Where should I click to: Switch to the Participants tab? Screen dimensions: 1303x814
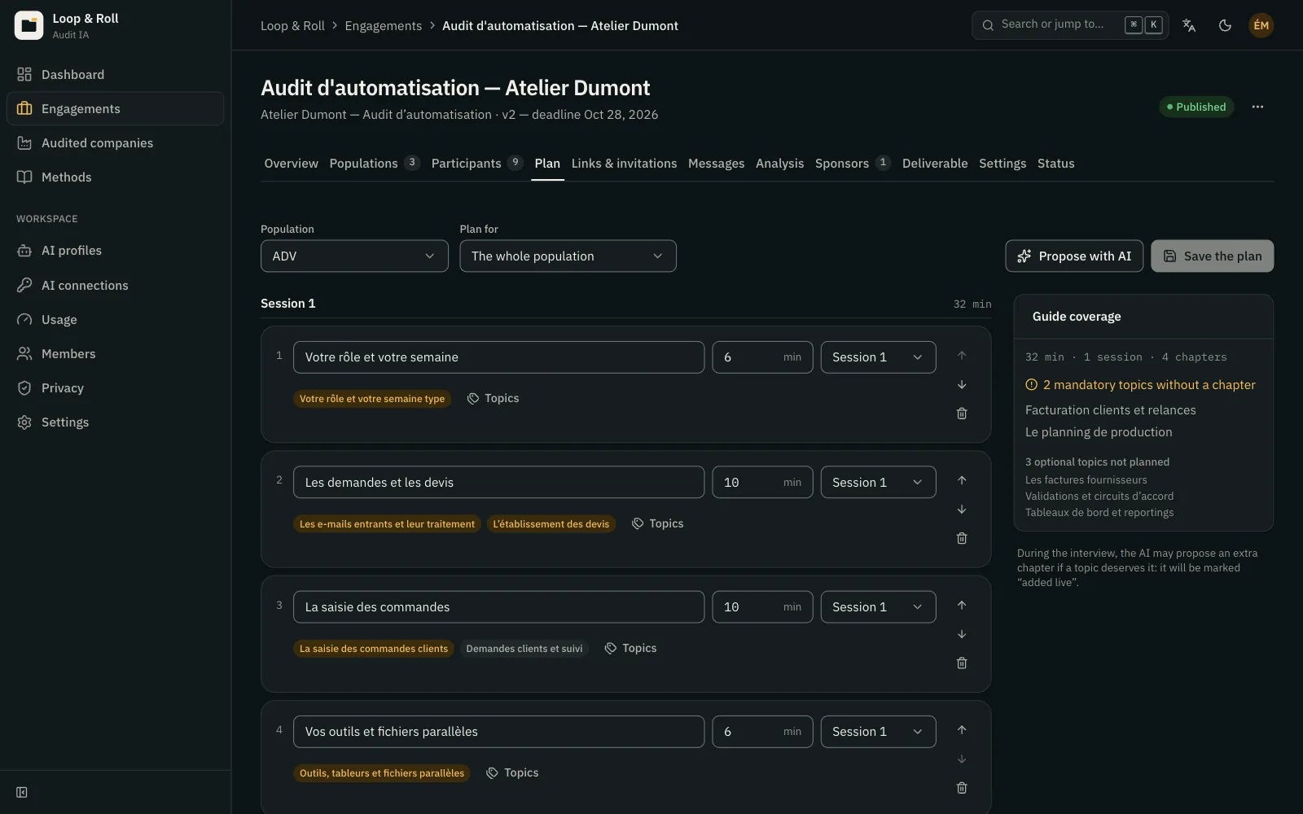tap(476, 164)
